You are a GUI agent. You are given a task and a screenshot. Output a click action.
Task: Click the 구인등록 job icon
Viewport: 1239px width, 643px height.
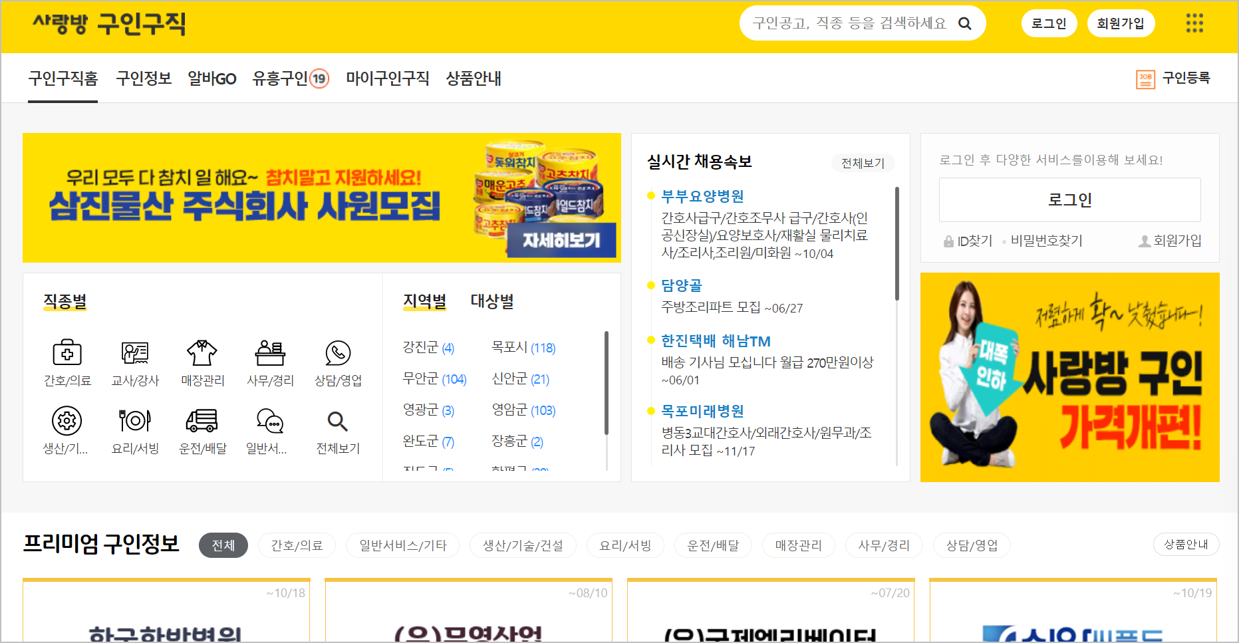coord(1145,79)
